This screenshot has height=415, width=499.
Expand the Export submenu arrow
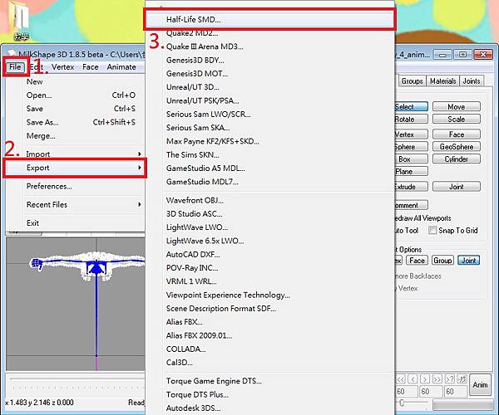tap(140, 168)
